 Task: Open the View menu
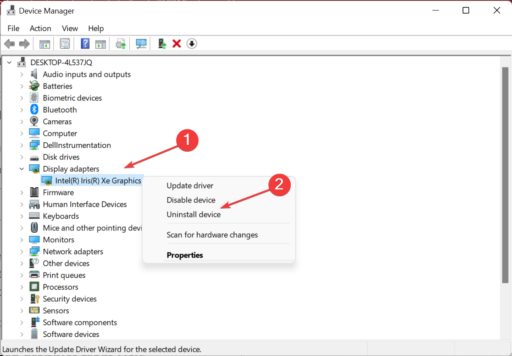coord(70,28)
